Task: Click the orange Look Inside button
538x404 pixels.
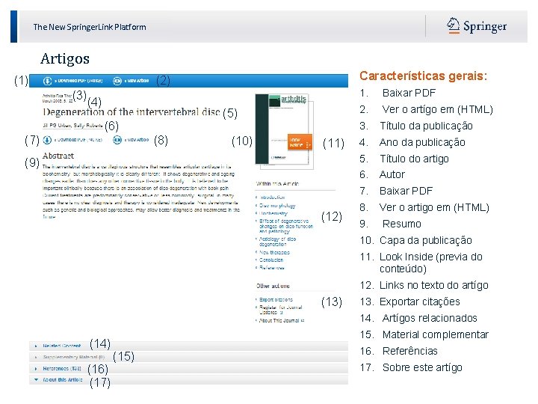Action: click(x=300, y=142)
